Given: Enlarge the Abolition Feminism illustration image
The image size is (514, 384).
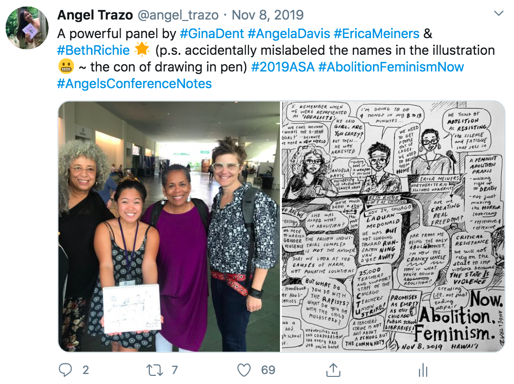Looking at the screenshot, I should (x=393, y=226).
